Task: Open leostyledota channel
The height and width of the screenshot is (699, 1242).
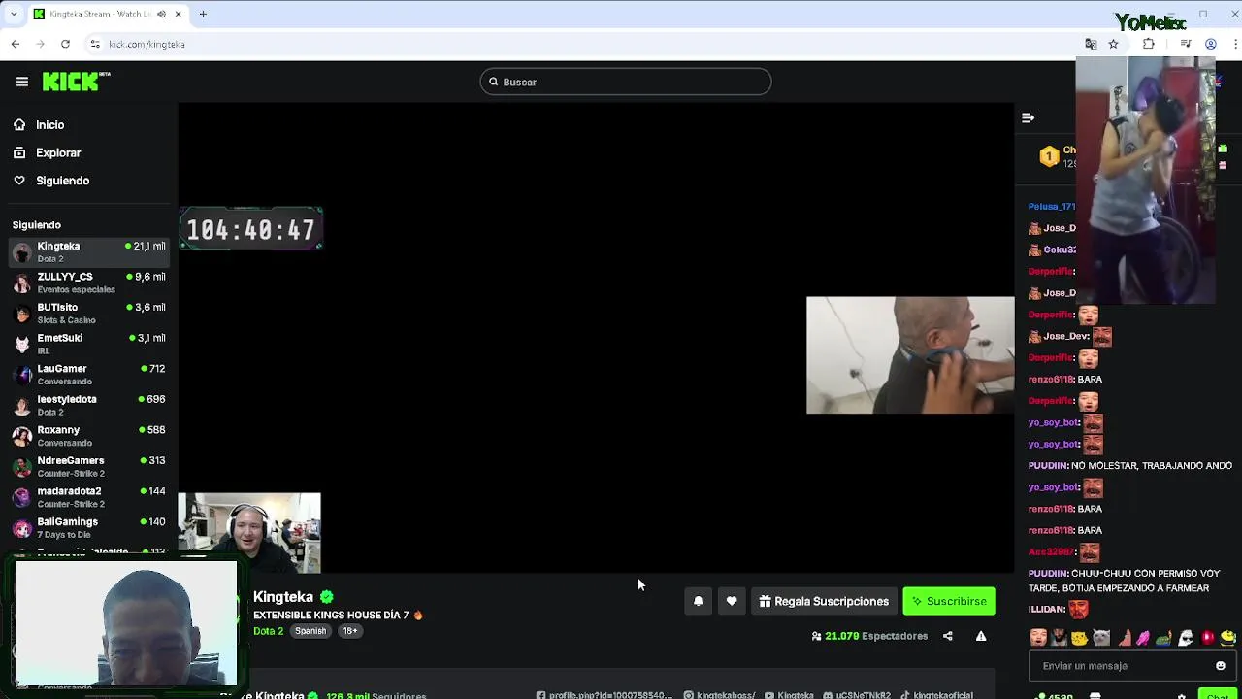Action: click(89, 405)
